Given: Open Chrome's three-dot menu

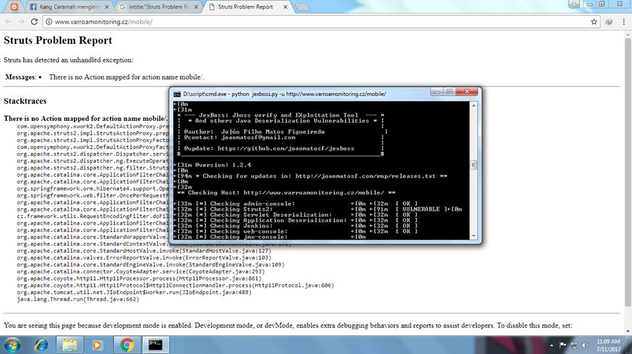Looking at the screenshot, I should 623,22.
